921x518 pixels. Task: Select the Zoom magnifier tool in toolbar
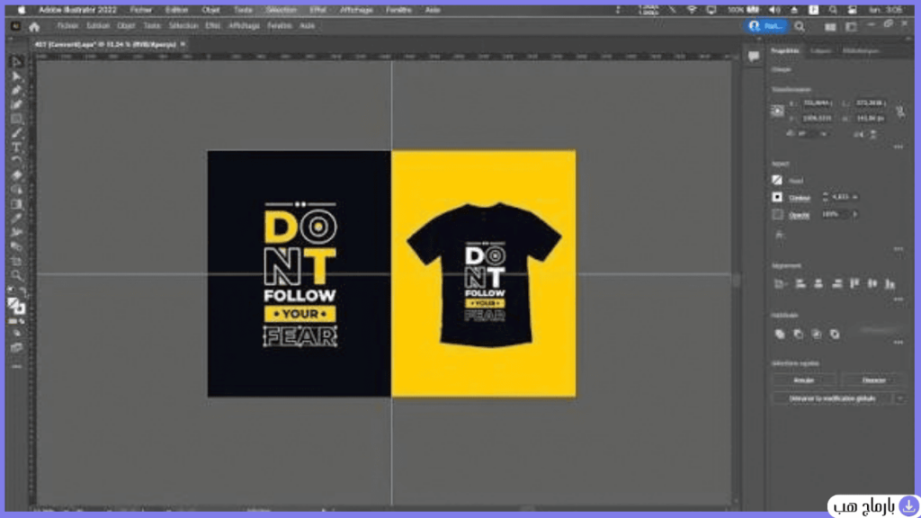pyautogui.click(x=16, y=275)
